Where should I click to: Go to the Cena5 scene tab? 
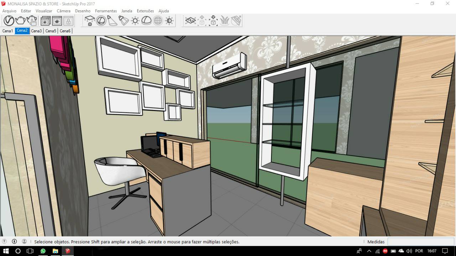51,31
